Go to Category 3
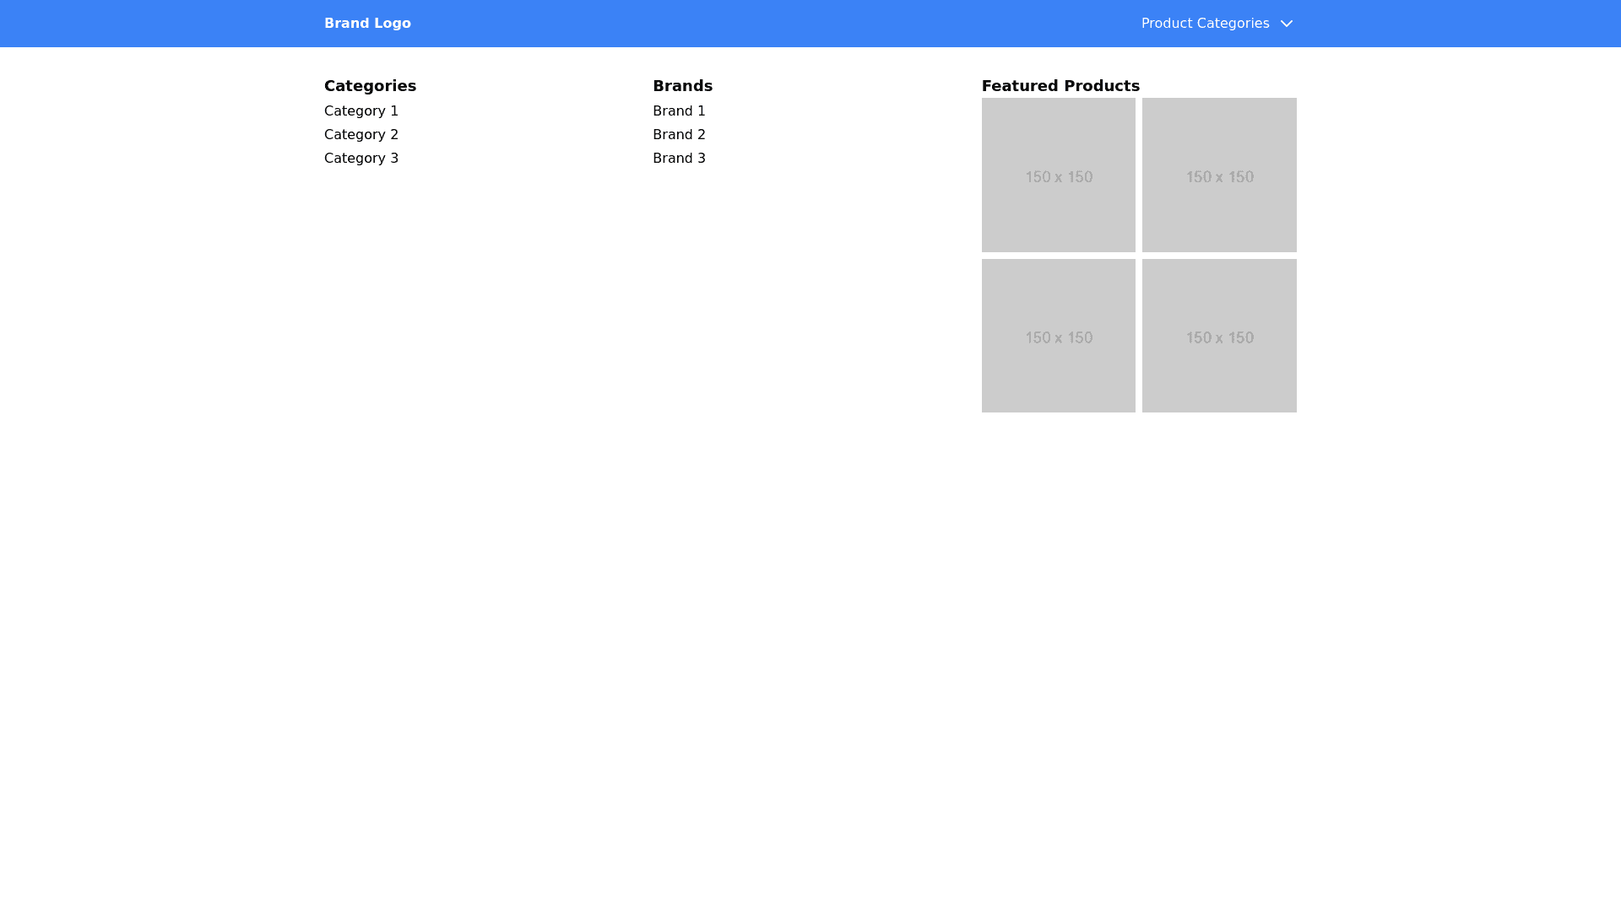Screen dimensions: 1621x911 pos(361,159)
